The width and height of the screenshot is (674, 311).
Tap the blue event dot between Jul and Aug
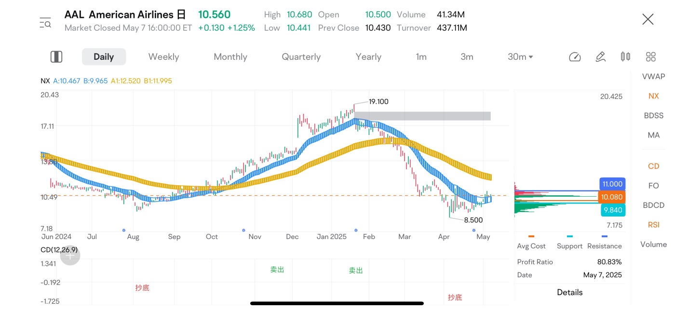(x=124, y=230)
